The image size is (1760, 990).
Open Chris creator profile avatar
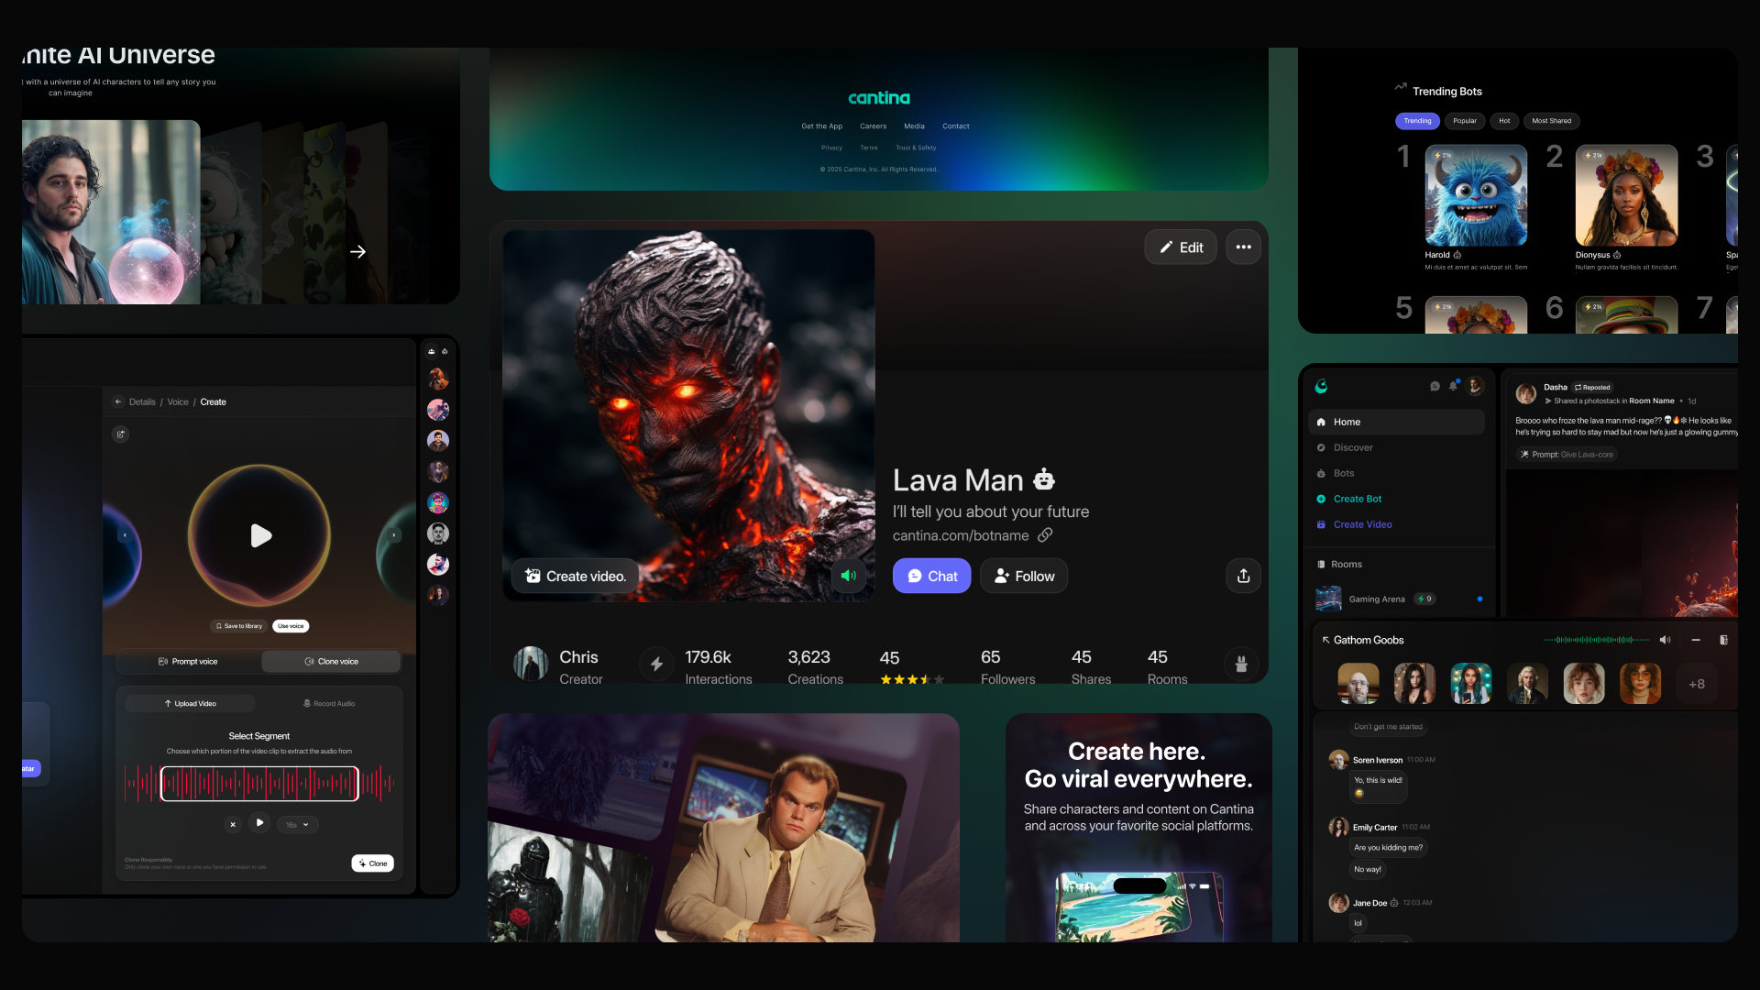pos(531,665)
